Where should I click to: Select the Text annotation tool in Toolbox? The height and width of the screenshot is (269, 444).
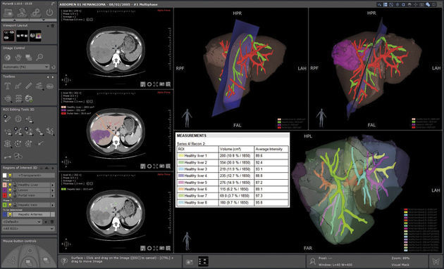click(x=7, y=86)
